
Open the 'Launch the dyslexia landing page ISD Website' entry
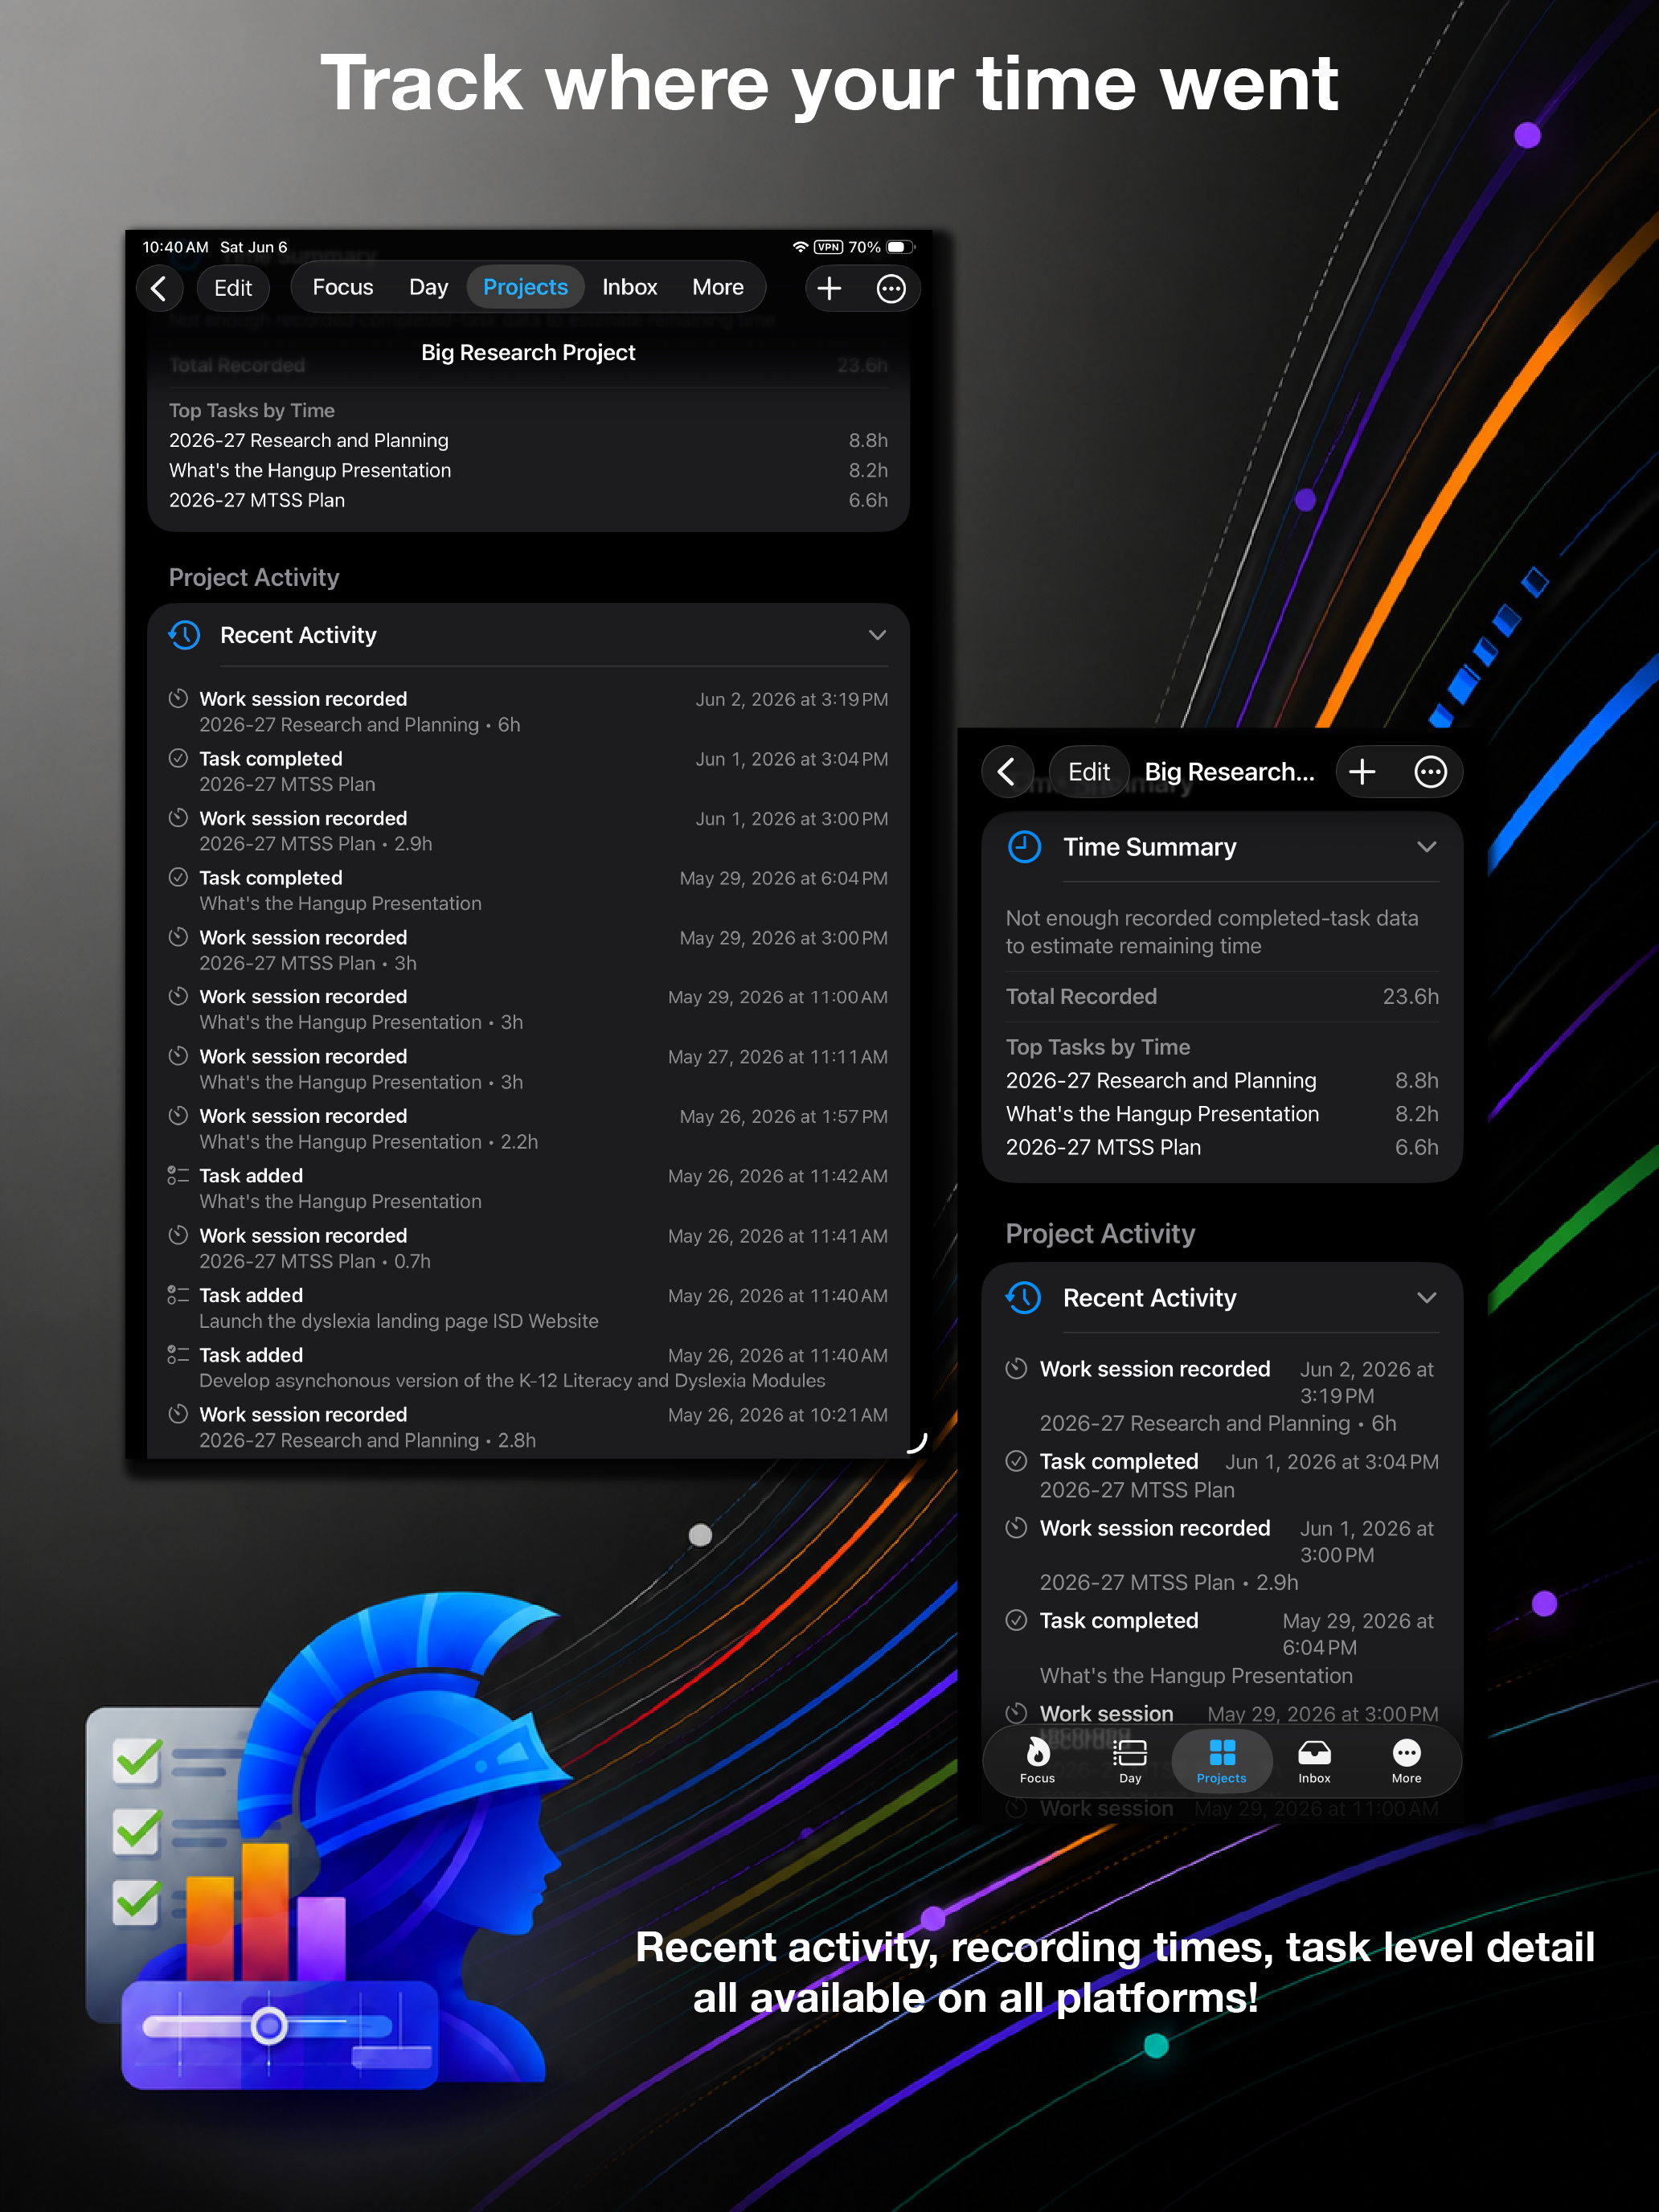pyautogui.click(x=528, y=1307)
